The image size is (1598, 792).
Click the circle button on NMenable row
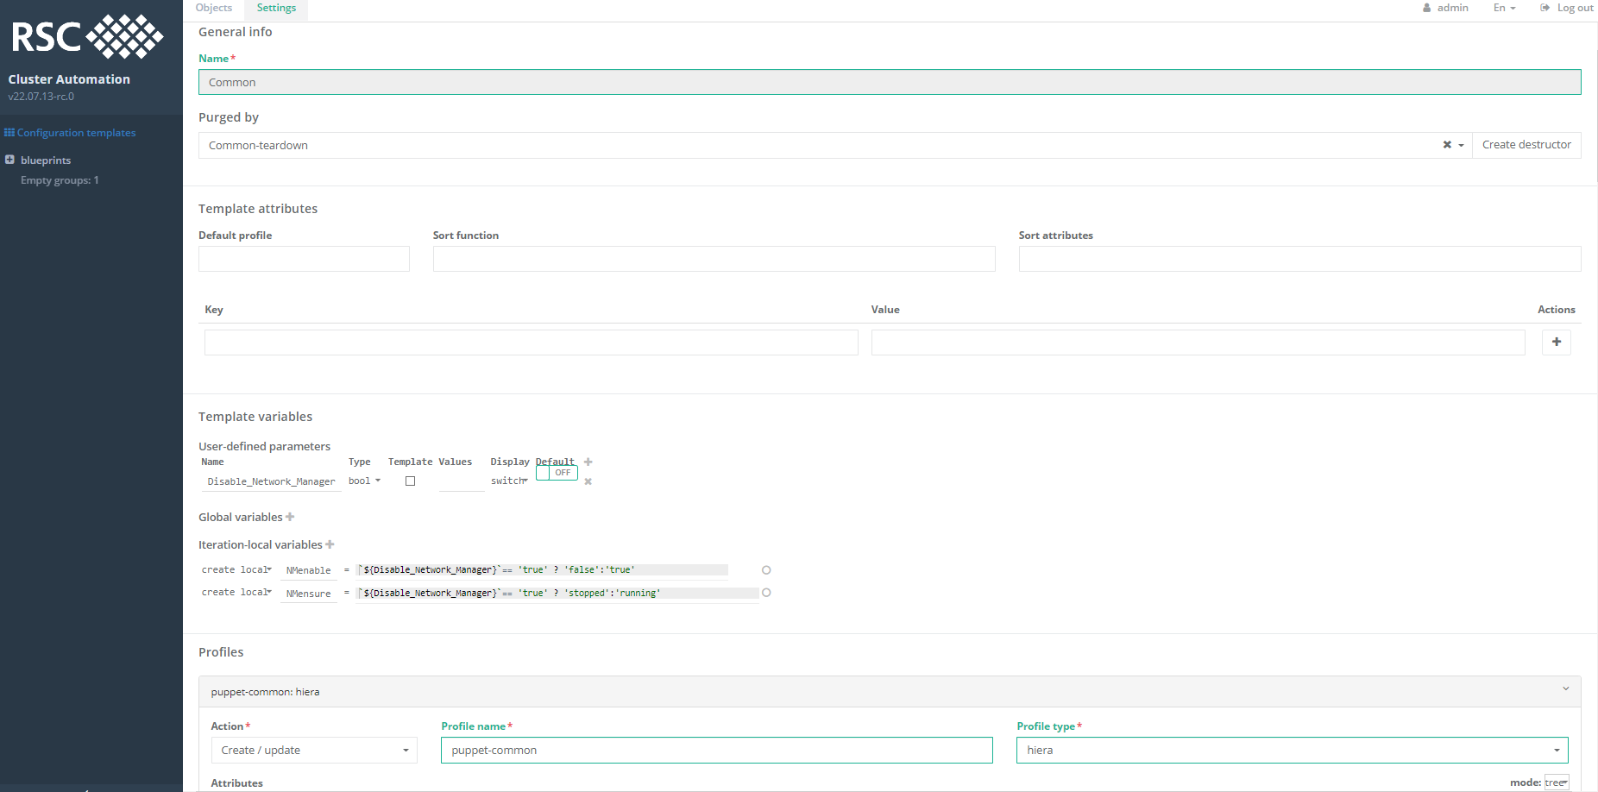click(x=766, y=570)
